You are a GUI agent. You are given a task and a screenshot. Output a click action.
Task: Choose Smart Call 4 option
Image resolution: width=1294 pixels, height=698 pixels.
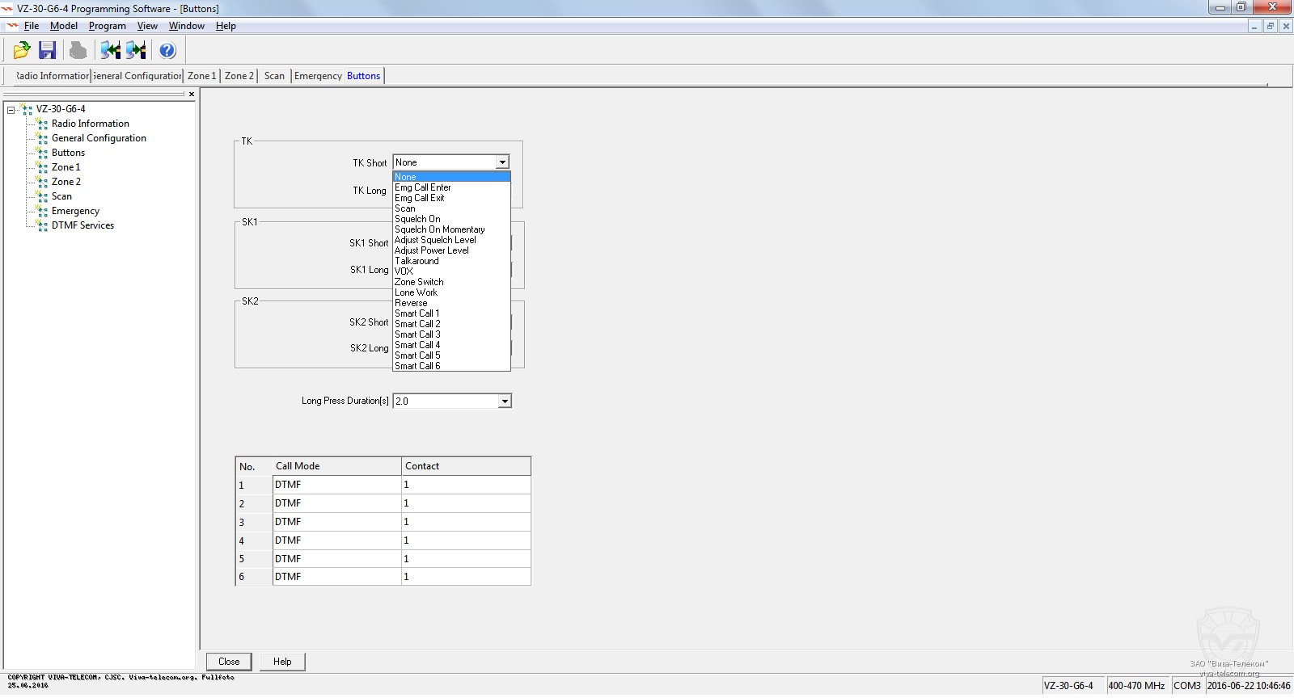[451, 345]
